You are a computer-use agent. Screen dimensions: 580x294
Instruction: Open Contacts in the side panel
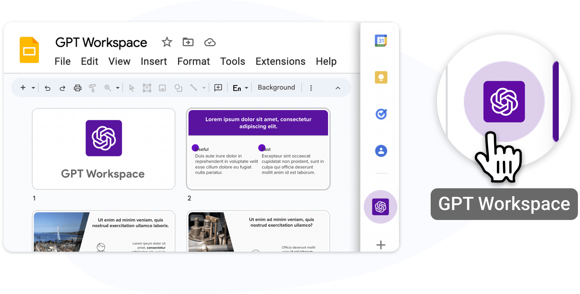point(381,151)
